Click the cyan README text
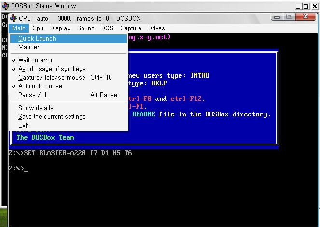Viewport: 320px width, 227px height. 143,114
